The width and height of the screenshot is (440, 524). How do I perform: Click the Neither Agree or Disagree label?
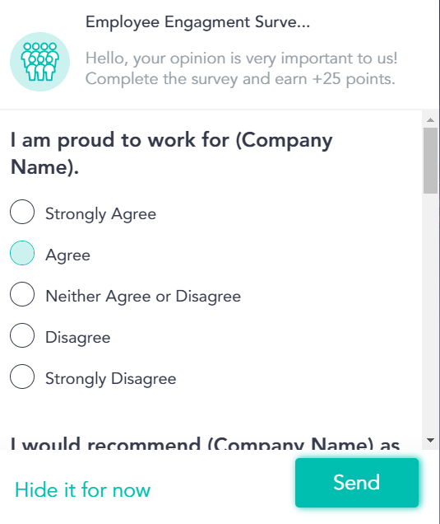(x=143, y=297)
